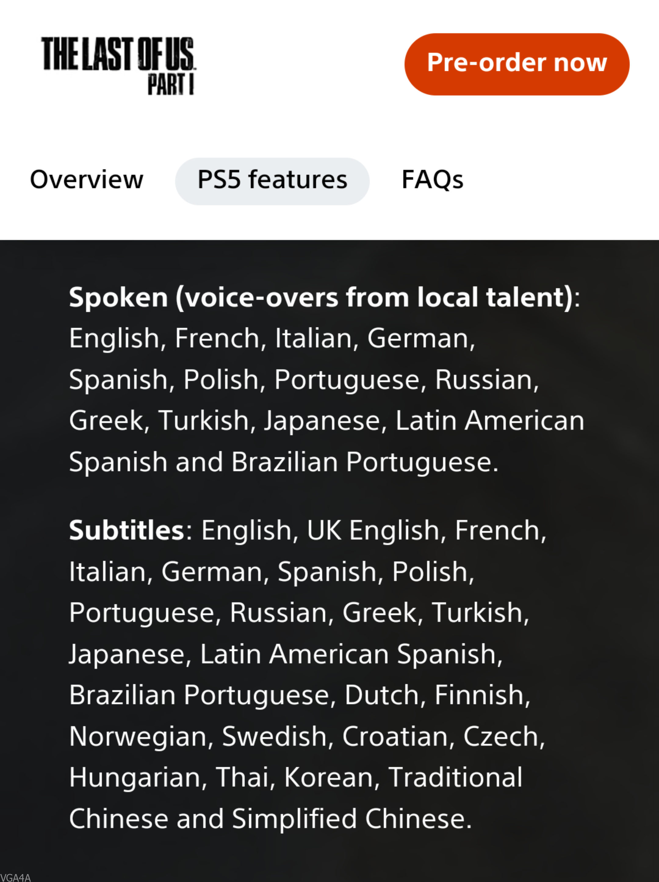Click the word Traditional in subtitles list
The image size is (659, 882).
(x=455, y=777)
